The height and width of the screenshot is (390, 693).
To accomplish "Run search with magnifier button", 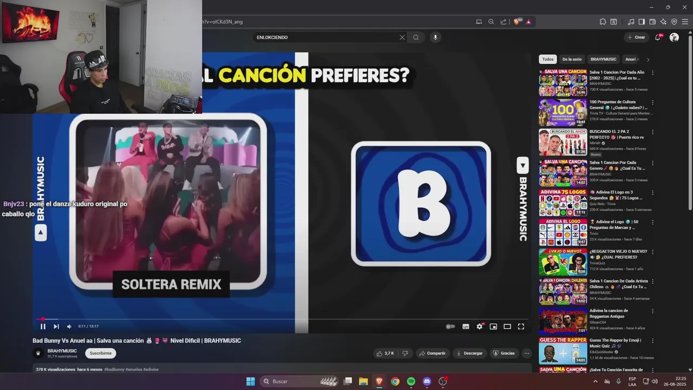I will pos(416,37).
